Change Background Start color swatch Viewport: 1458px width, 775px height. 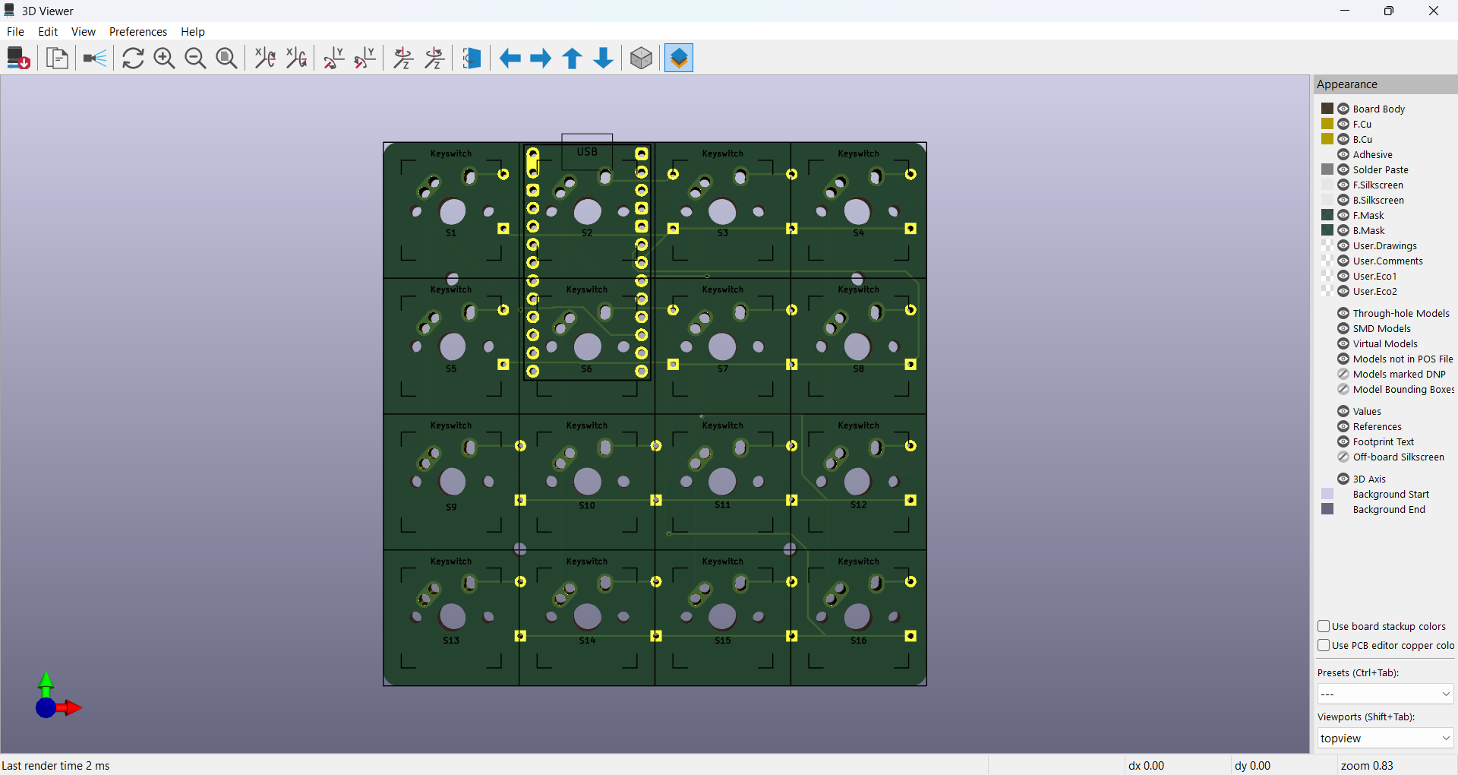point(1327,494)
